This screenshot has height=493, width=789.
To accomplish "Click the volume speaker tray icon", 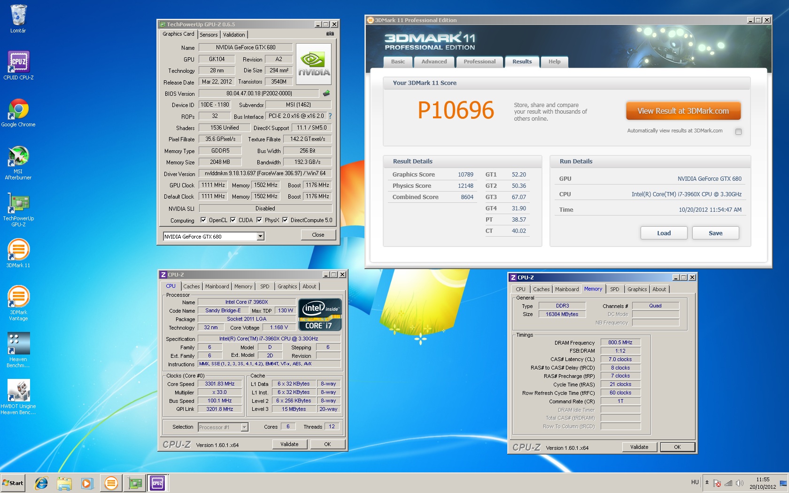I will [740, 483].
